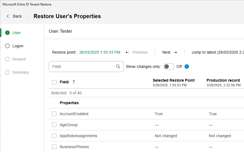Click the Restore User's Properties title
Image resolution: width=244 pixels, height=152 pixels.
point(67,16)
